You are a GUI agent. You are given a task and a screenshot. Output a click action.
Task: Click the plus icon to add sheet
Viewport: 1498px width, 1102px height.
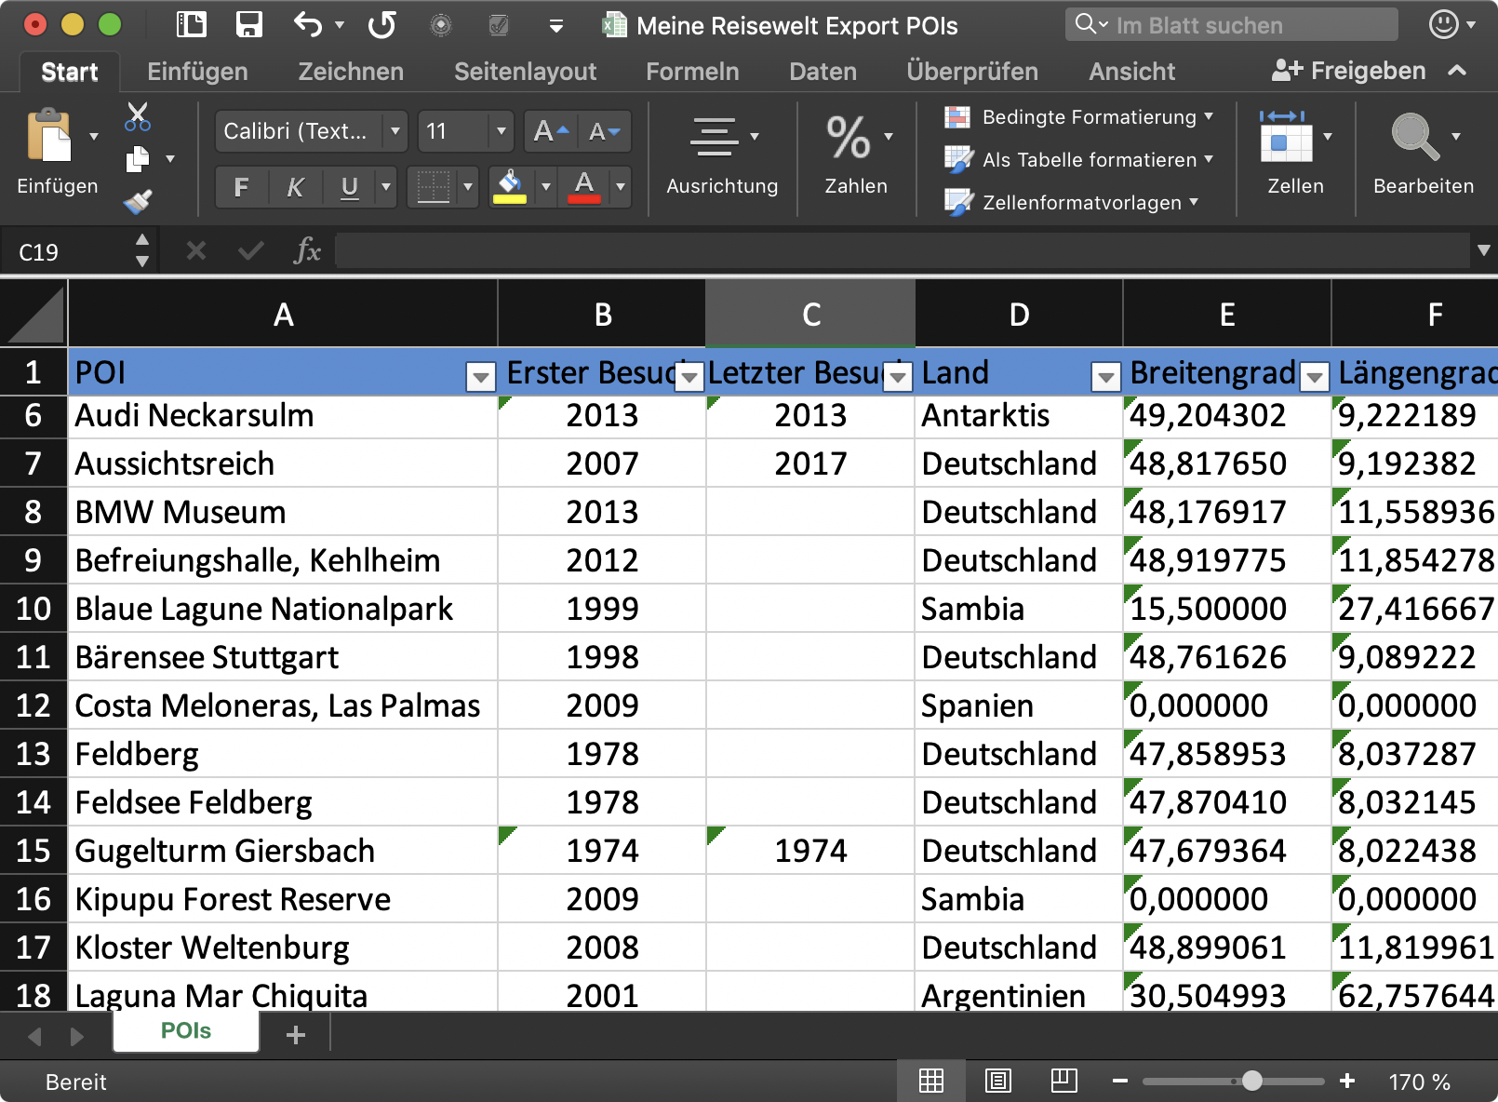(x=296, y=1034)
